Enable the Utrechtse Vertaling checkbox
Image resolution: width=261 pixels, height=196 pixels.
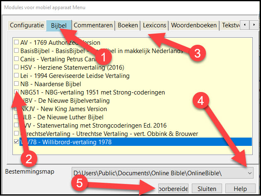pos(16,133)
